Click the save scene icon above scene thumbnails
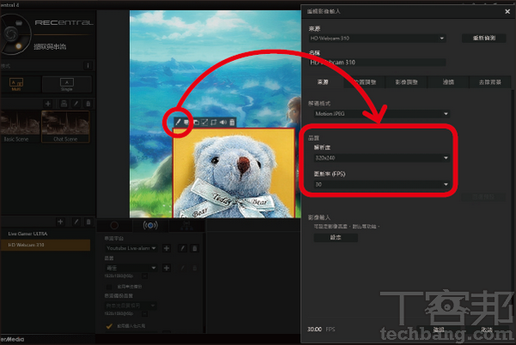The width and height of the screenshot is (516, 345). click(x=64, y=104)
